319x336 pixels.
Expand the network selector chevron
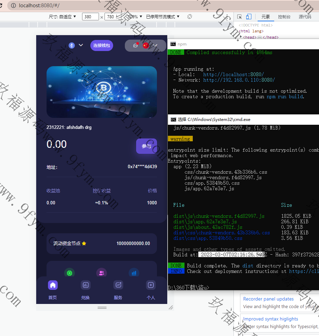[81, 45]
